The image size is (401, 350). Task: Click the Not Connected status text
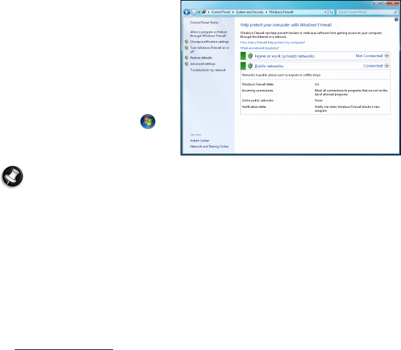[369, 56]
